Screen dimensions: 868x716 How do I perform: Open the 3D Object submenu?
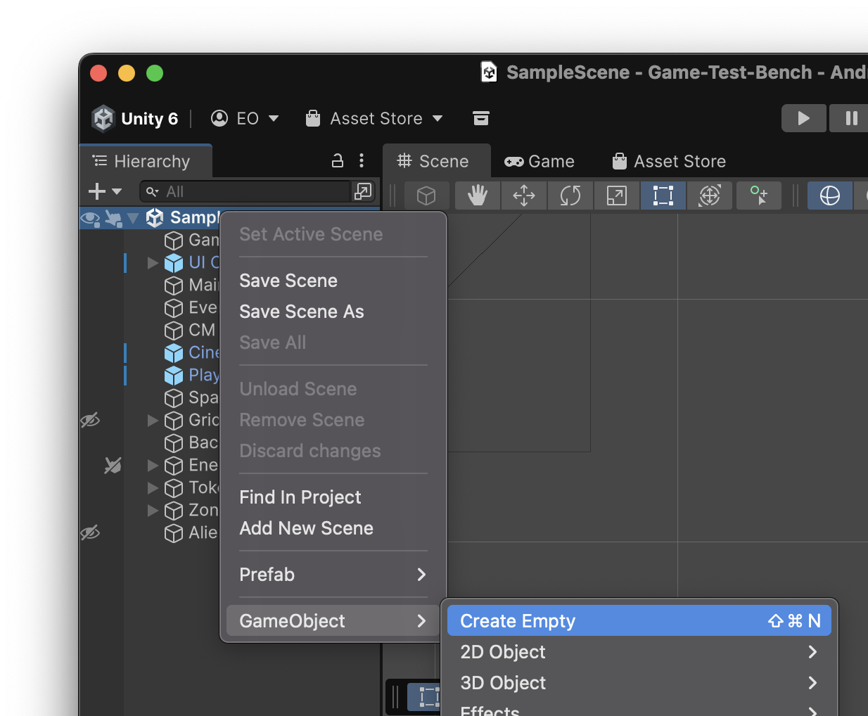point(639,683)
